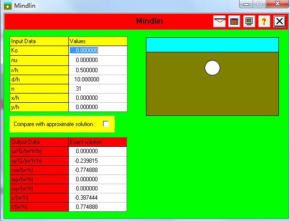Click the y/h value field
The width and height of the screenshot is (290, 221).
tap(98, 107)
